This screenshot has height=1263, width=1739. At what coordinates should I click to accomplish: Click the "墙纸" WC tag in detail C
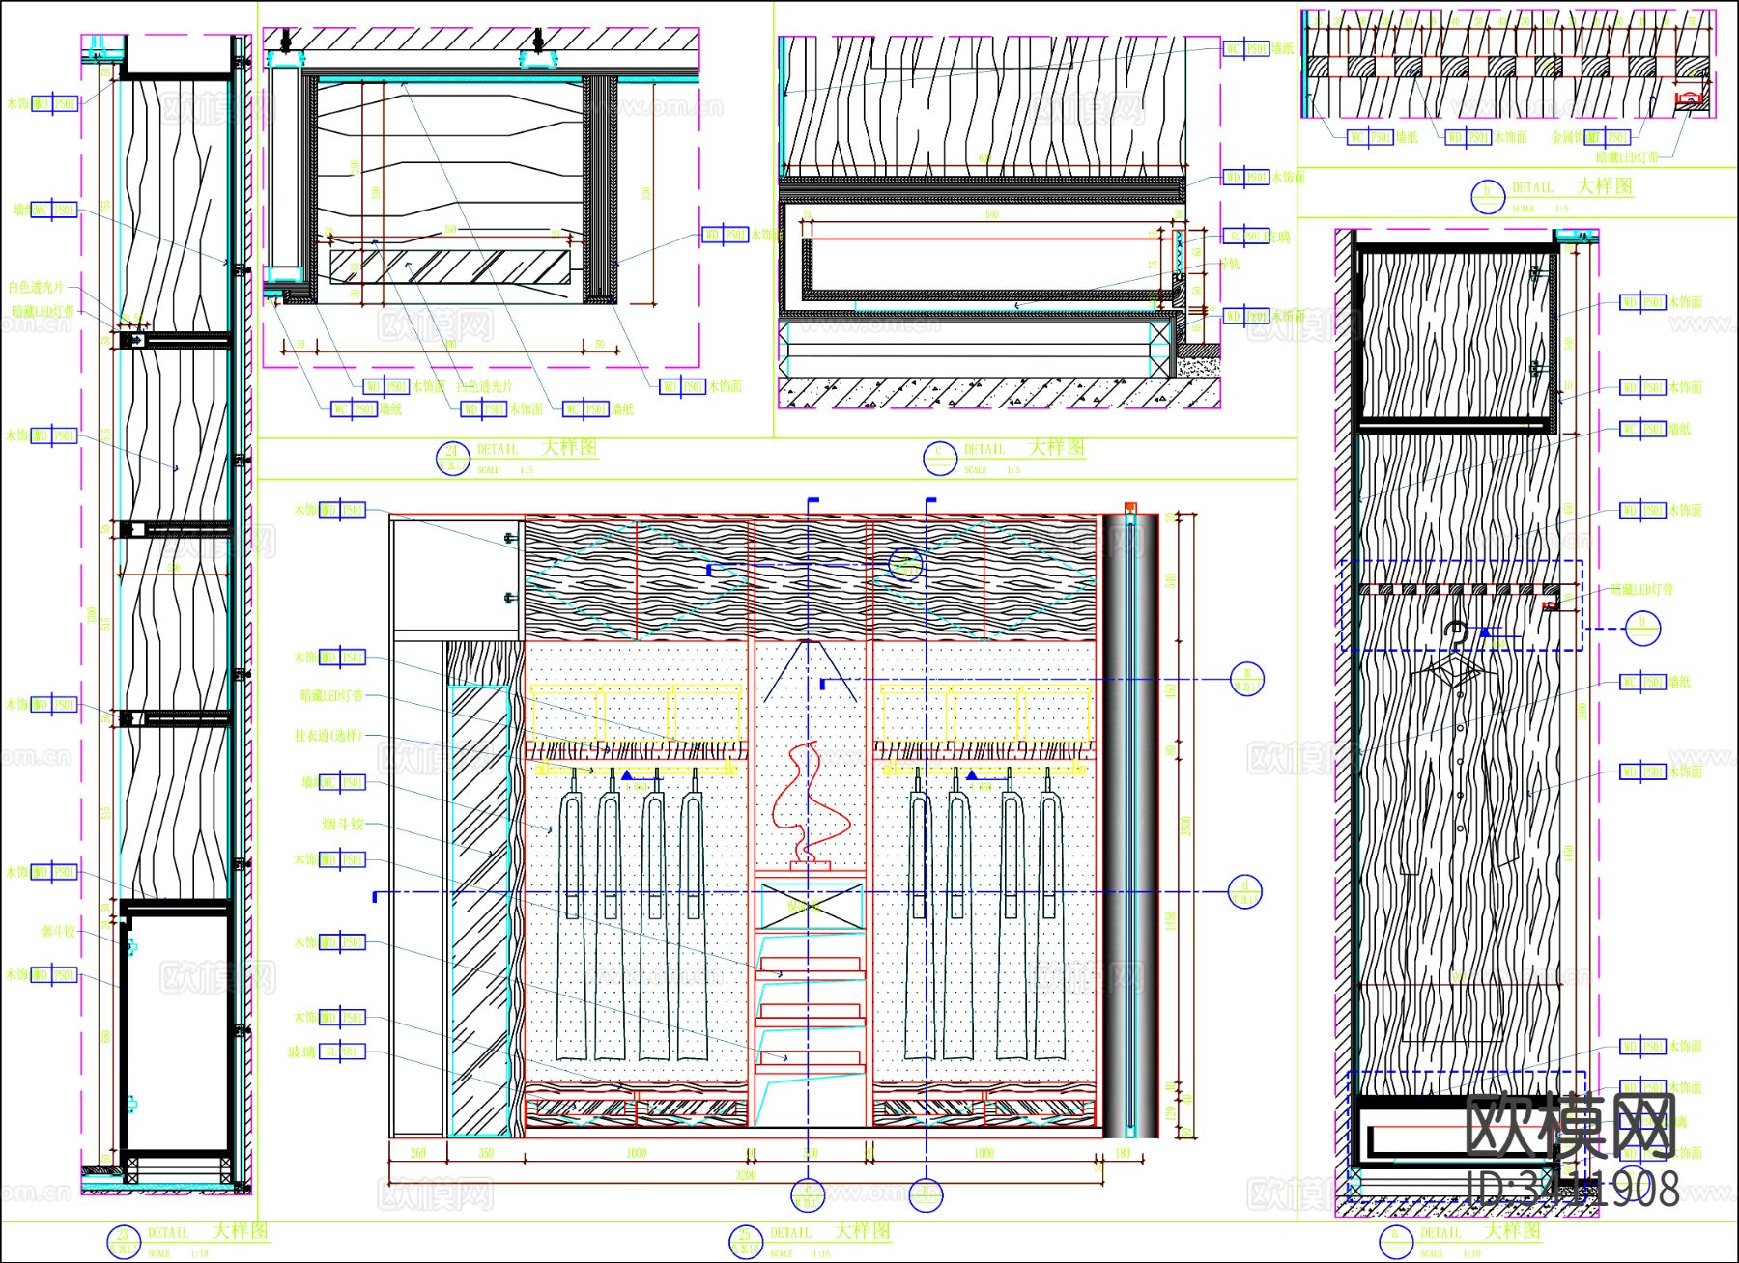click(x=1246, y=48)
